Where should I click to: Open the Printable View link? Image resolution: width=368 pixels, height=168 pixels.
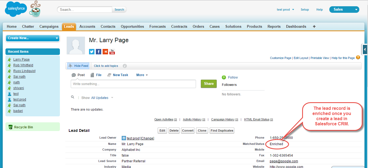320,58
